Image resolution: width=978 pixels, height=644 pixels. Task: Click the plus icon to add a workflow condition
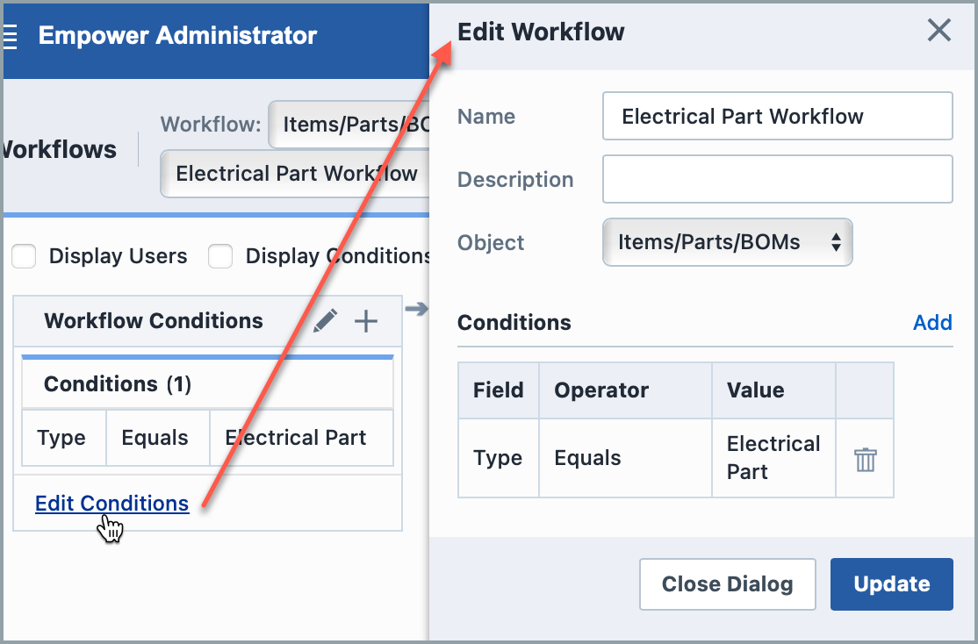click(x=365, y=321)
